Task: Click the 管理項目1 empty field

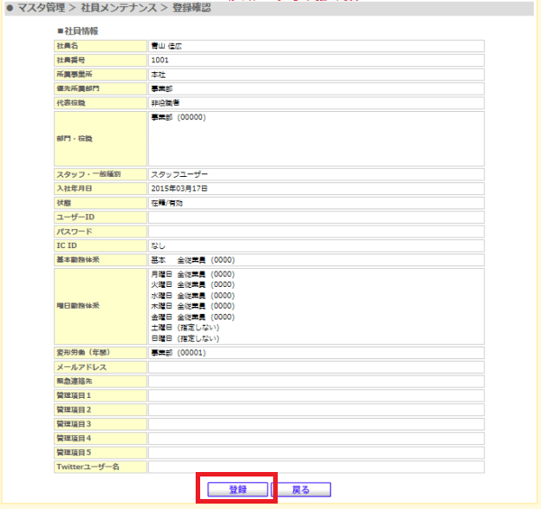Action: pos(316,395)
